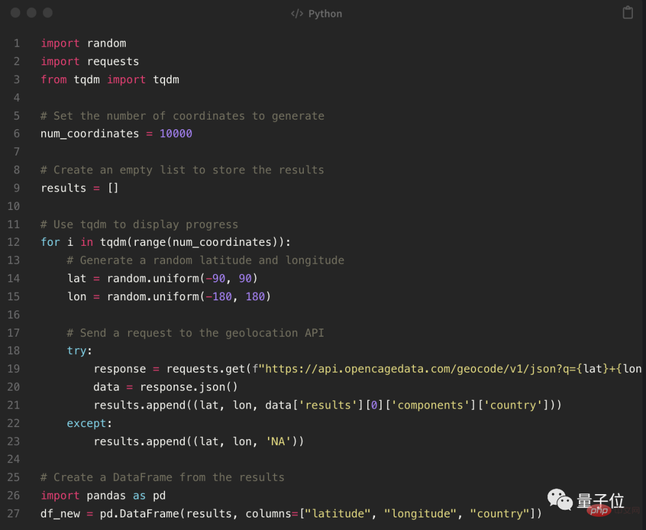646x530 pixels.
Task: Click the rightmost of three title bar dots
Action: (48, 13)
